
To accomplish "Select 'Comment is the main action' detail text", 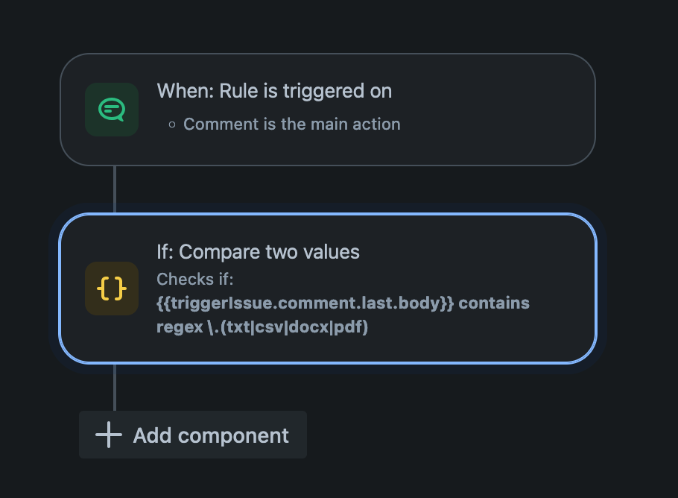I will click(292, 125).
